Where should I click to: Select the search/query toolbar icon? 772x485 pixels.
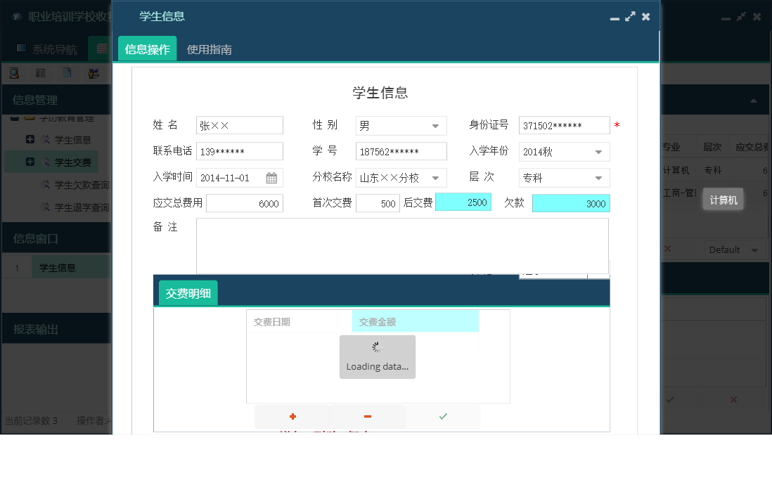pyautogui.click(x=14, y=72)
